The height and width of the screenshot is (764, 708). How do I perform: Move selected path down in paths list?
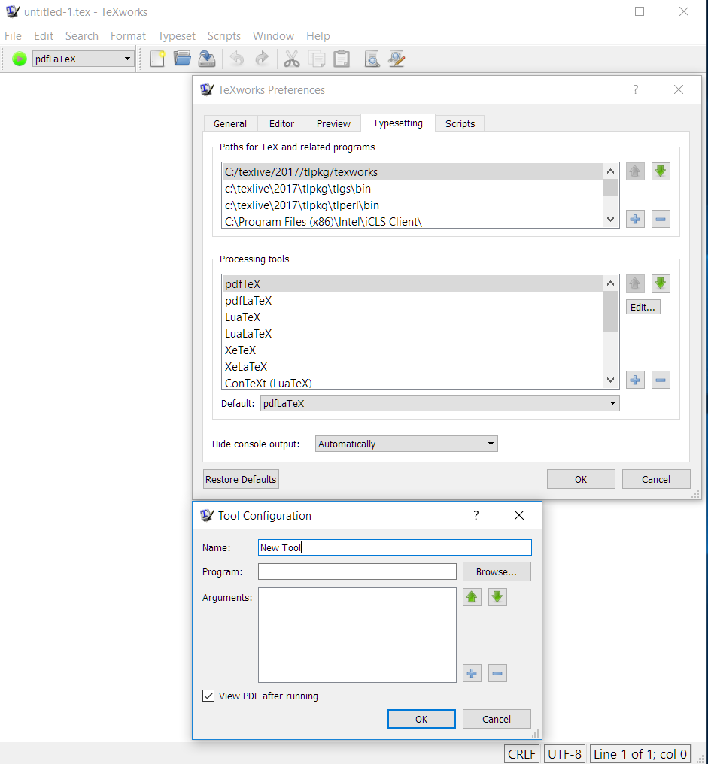pos(661,171)
